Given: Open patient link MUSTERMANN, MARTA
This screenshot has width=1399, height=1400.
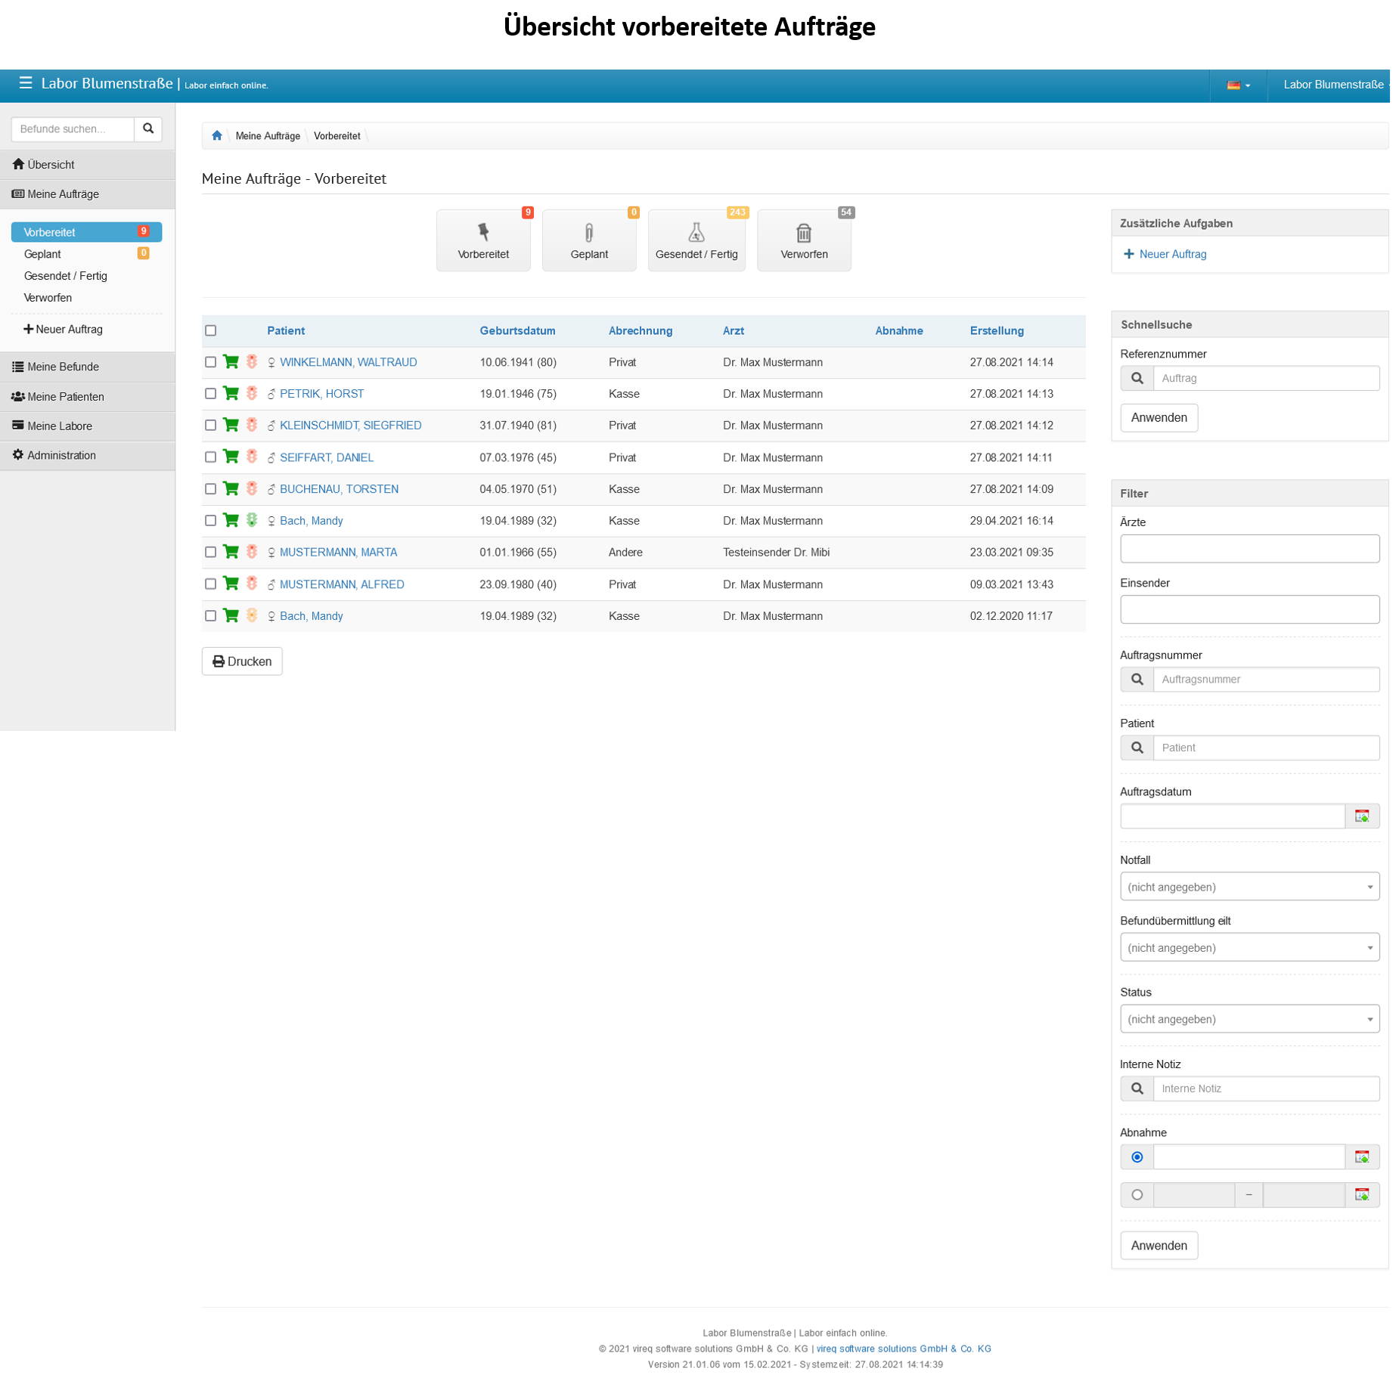Looking at the screenshot, I should tap(338, 553).
